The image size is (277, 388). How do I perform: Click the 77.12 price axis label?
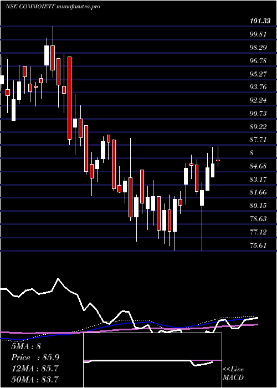coord(258,232)
